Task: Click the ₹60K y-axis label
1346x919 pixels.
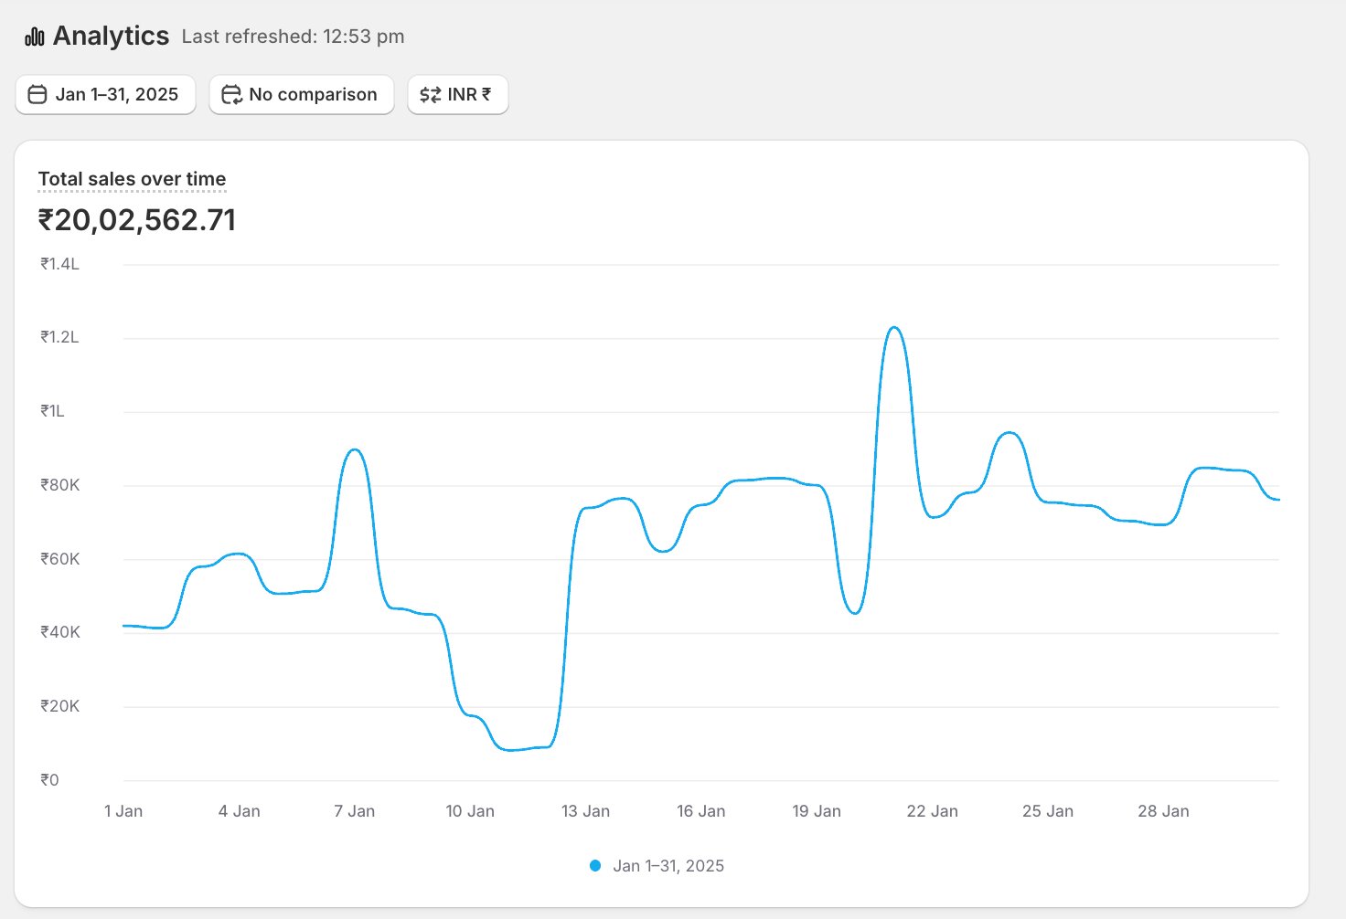Action: [x=60, y=559]
